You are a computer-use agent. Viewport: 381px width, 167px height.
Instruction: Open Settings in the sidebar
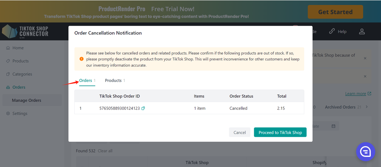[20, 113]
